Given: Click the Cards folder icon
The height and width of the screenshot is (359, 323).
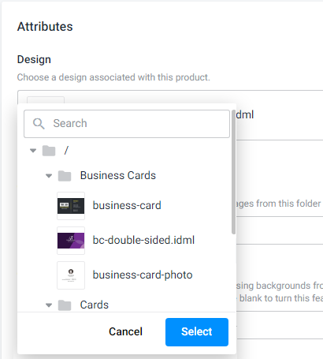Looking at the screenshot, I should 65,305.
